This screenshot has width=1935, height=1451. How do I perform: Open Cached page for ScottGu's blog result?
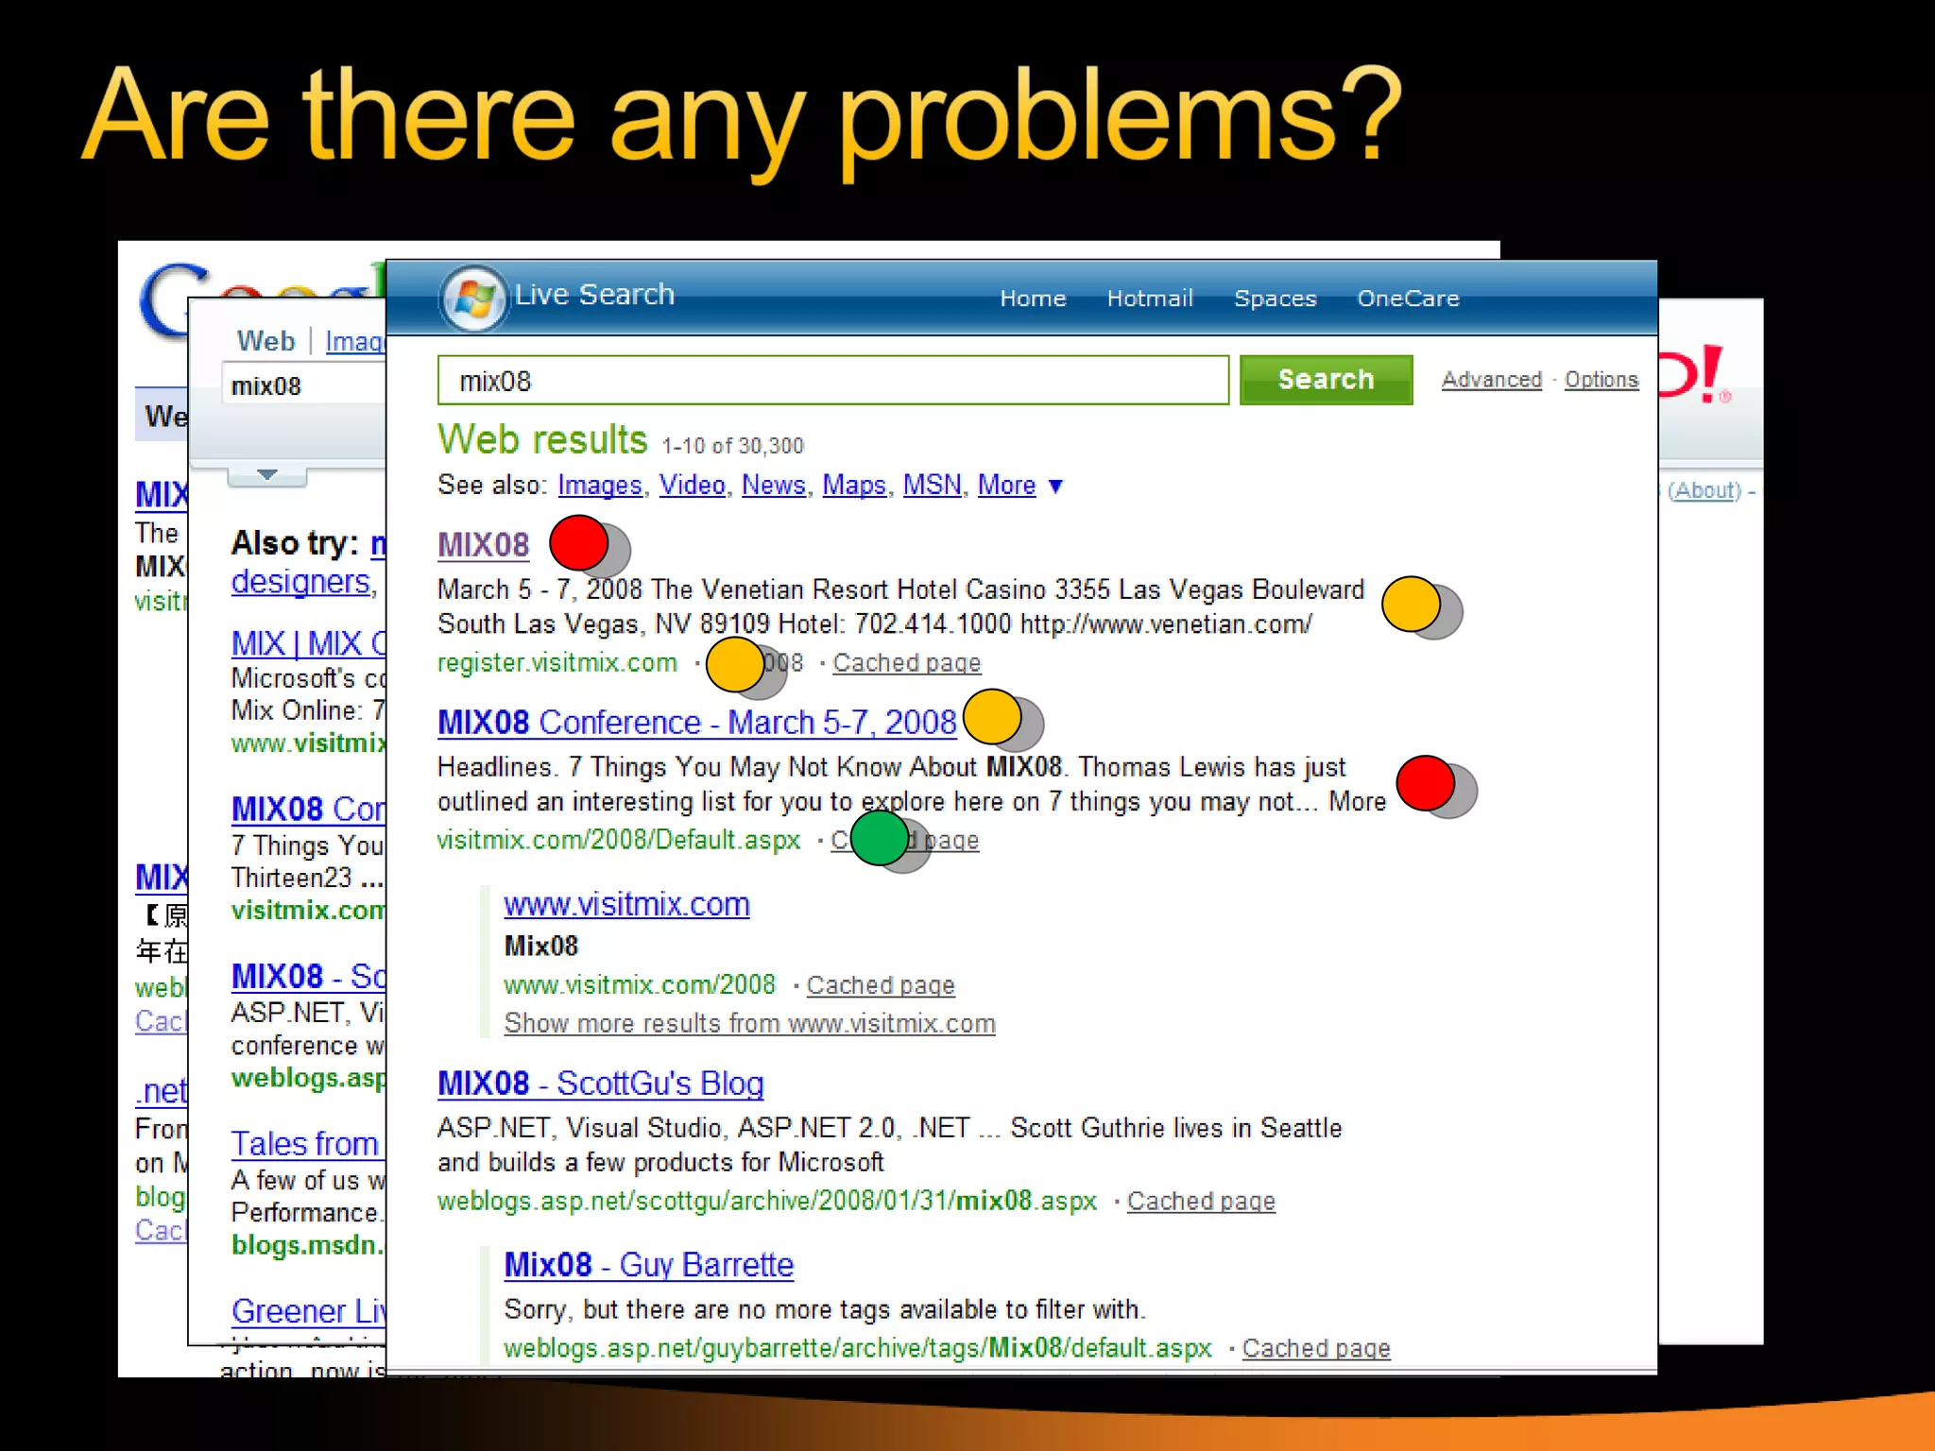tap(1201, 1202)
